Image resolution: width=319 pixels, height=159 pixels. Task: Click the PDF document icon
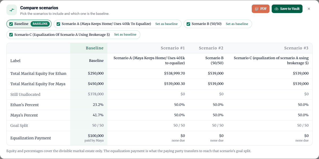257,9
